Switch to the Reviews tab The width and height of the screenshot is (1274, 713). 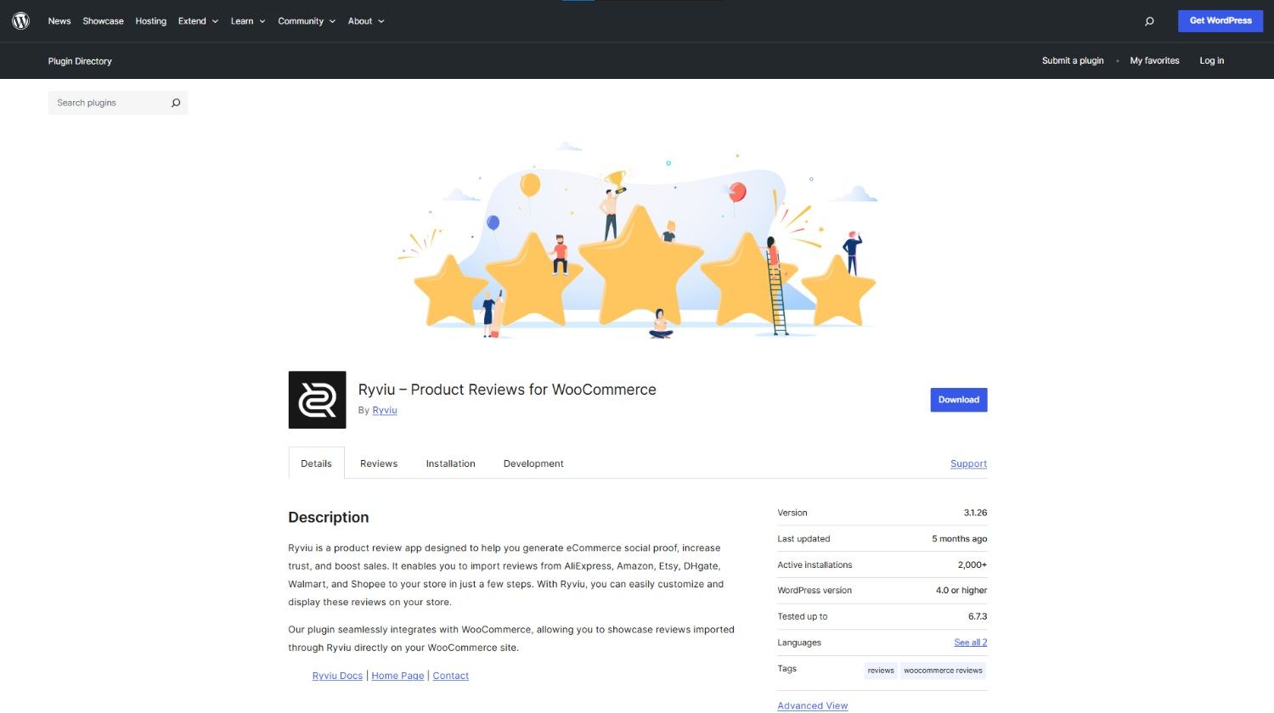click(379, 463)
